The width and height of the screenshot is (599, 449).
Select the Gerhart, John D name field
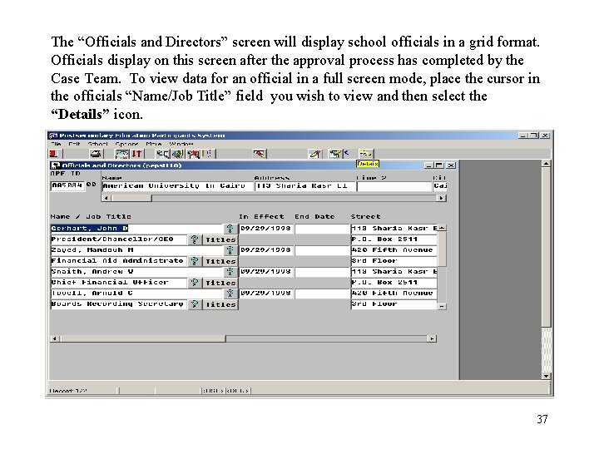pyautogui.click(x=137, y=229)
